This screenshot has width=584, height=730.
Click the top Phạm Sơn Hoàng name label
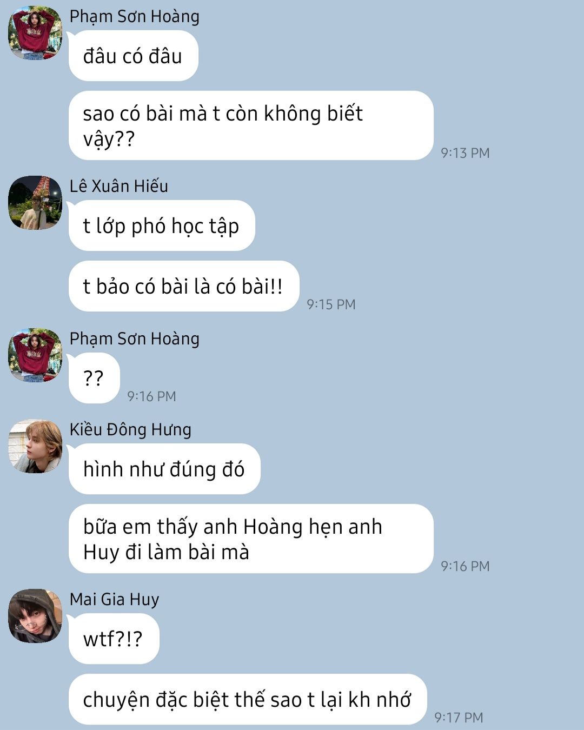pos(135,16)
